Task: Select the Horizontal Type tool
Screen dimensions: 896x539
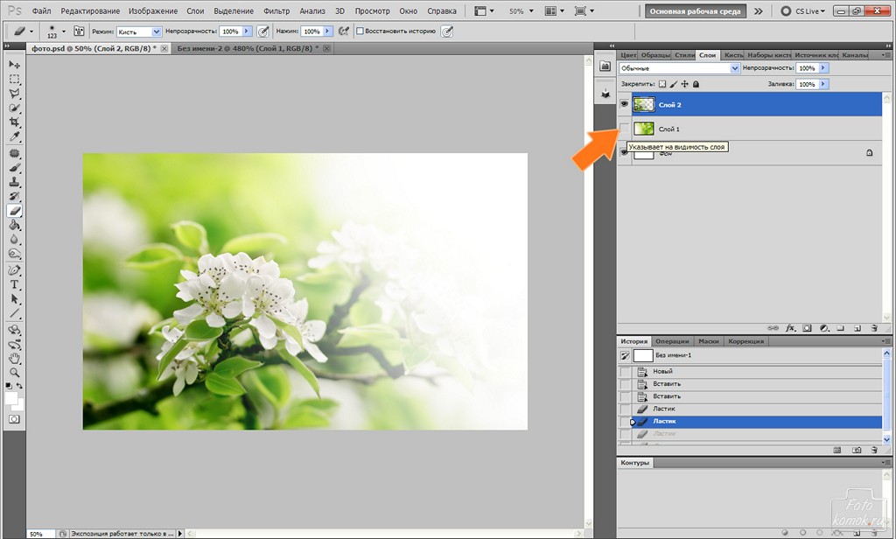Action: (15, 284)
